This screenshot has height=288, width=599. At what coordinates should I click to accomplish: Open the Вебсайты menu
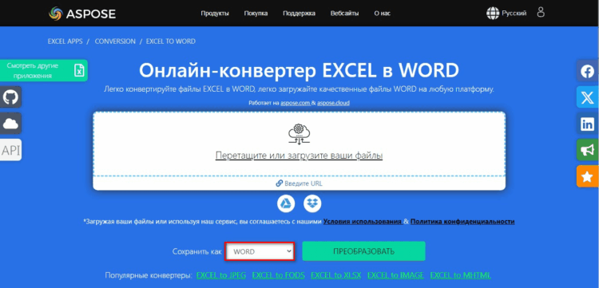point(344,14)
